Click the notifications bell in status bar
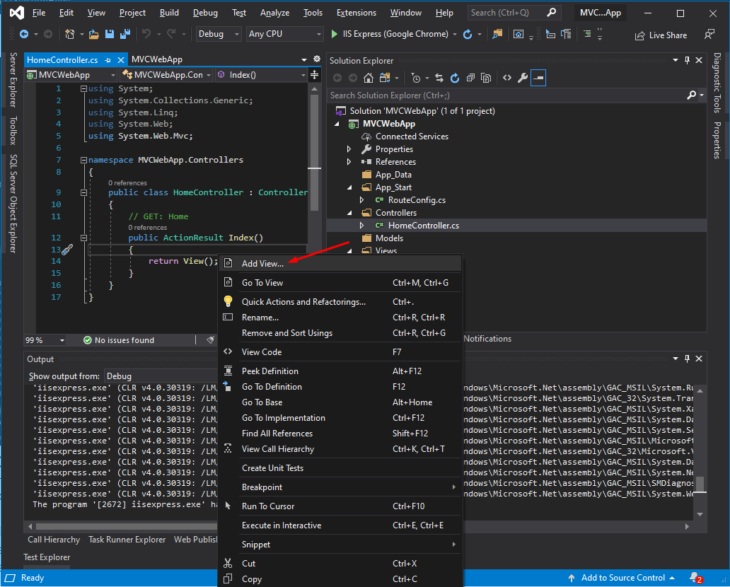 [x=695, y=578]
